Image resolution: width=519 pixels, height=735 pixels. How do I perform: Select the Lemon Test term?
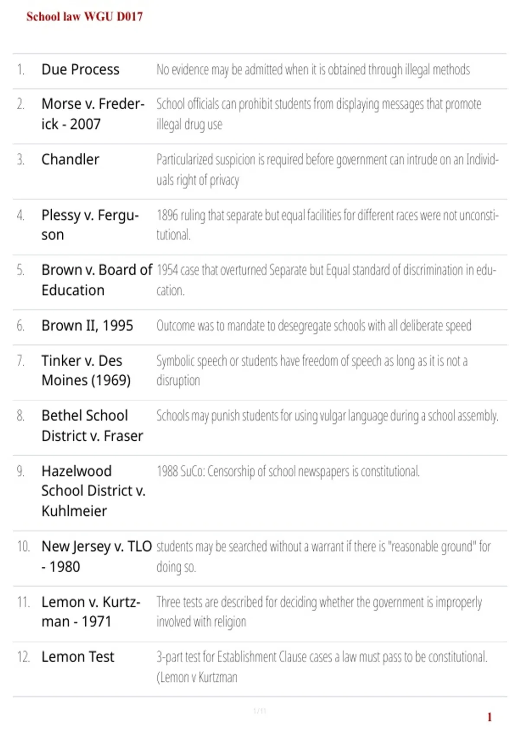78,657
